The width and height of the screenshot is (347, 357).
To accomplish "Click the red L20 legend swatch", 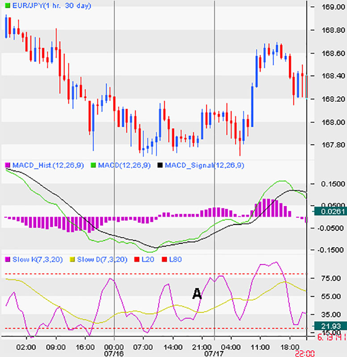I will click(137, 259).
